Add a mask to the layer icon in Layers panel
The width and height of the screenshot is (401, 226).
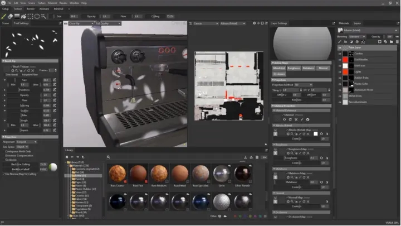click(x=380, y=42)
